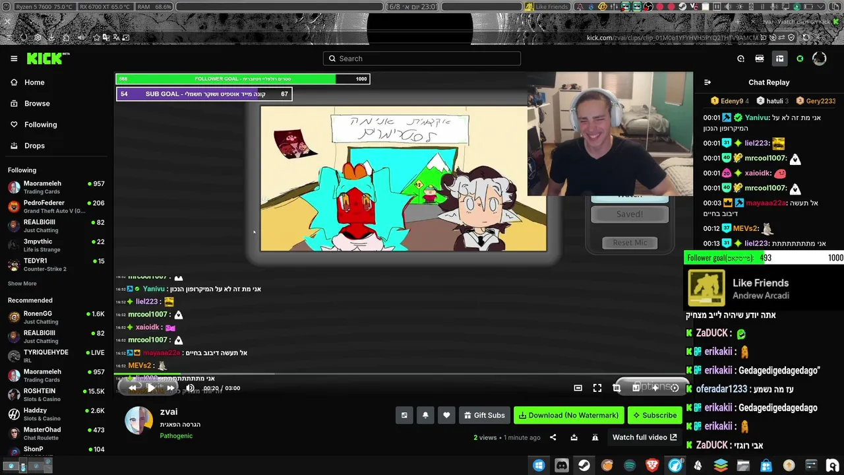This screenshot has width=844, height=475.
Task: Open Following in the sidebar
Action: (40, 125)
